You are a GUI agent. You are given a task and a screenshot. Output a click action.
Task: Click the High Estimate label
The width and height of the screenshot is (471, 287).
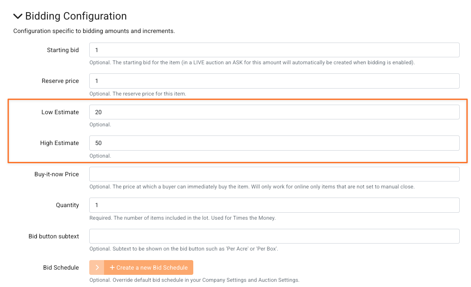[59, 143]
